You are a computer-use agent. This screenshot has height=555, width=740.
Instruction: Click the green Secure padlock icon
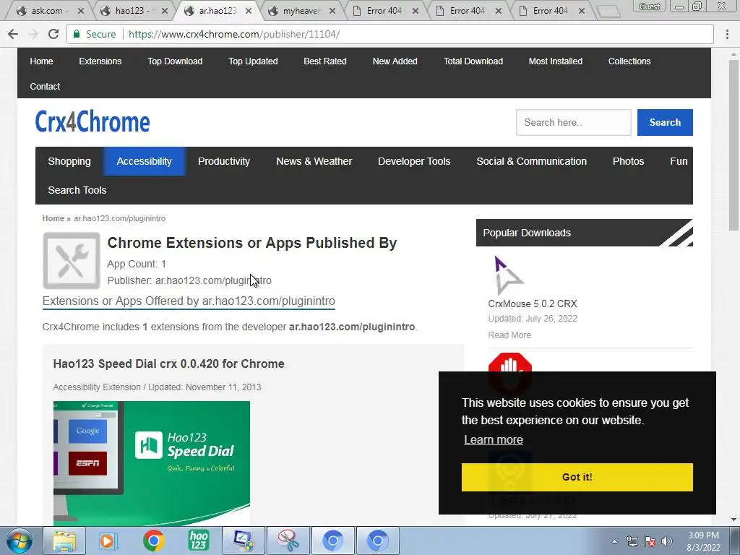point(76,34)
